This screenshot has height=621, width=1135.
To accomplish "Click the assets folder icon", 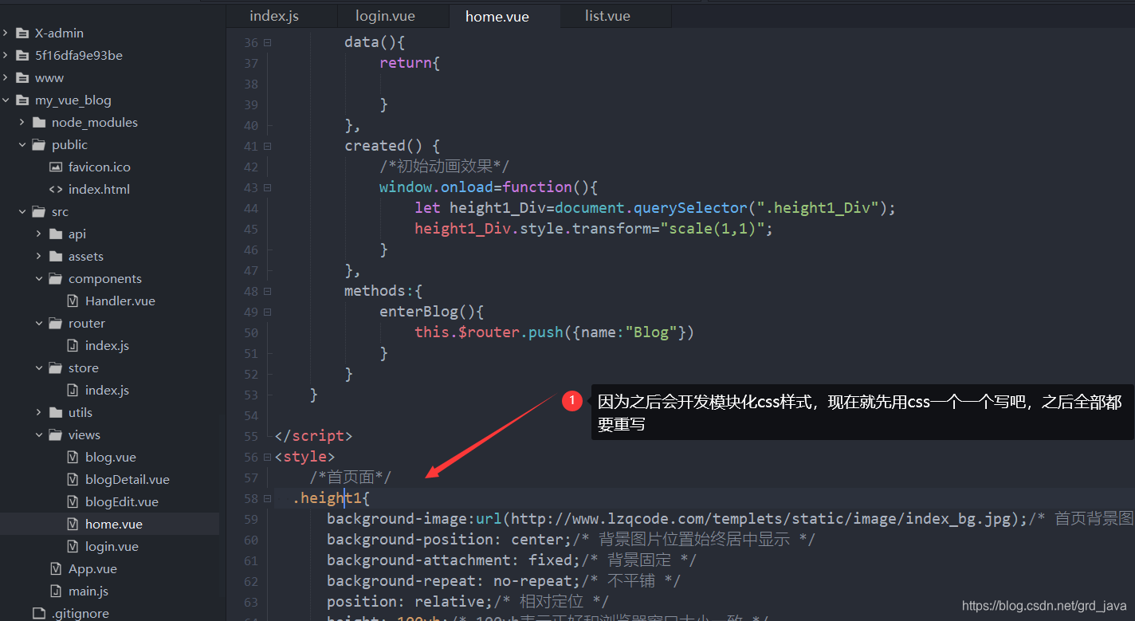I will [56, 257].
